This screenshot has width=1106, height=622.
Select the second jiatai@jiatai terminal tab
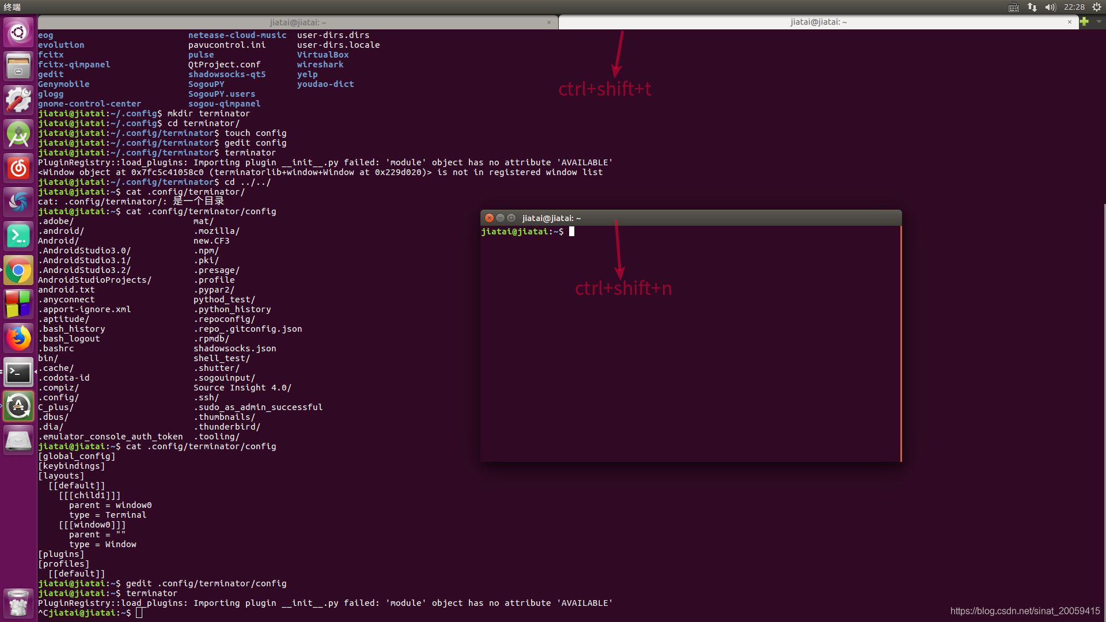[818, 22]
